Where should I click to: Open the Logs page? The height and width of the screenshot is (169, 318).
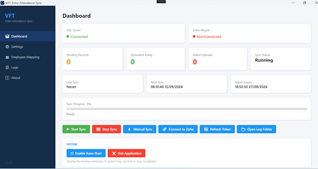coord(28,68)
